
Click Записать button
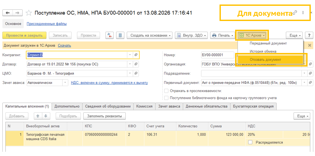tap(60, 35)
